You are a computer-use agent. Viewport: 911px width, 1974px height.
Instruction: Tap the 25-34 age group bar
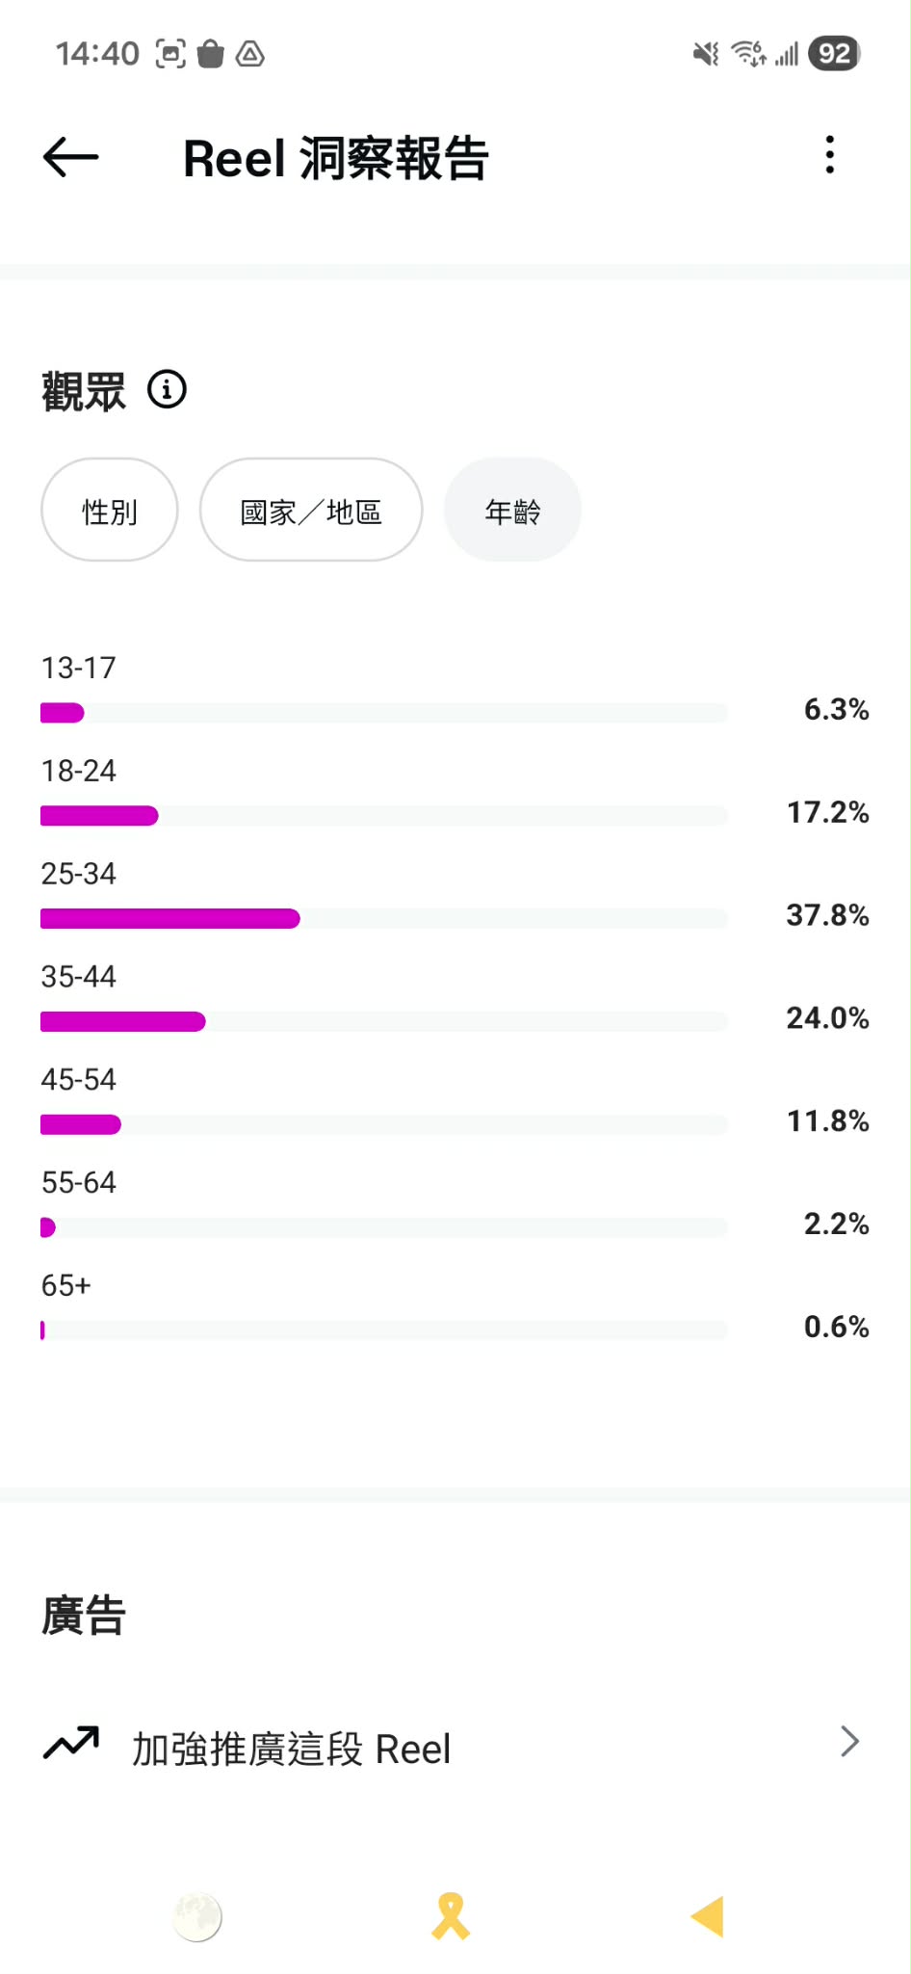pos(170,919)
